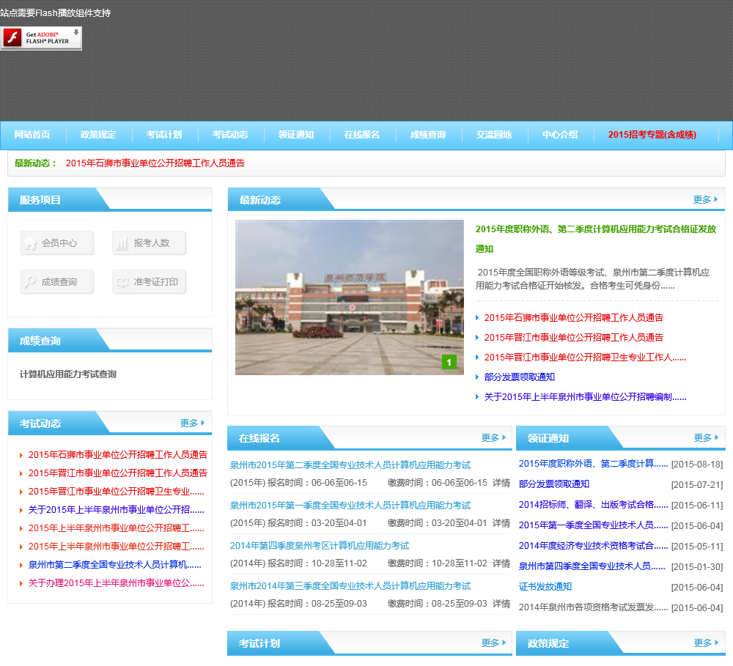733x666 pixels.
Task: Expand 更多 in 考试计划 panel
Action: pyautogui.click(x=493, y=643)
